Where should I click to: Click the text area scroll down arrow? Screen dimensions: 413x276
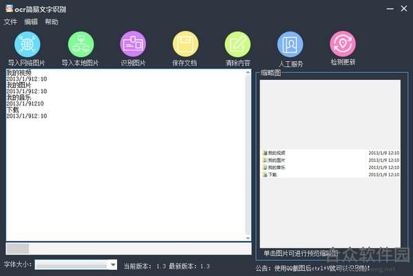(248, 238)
